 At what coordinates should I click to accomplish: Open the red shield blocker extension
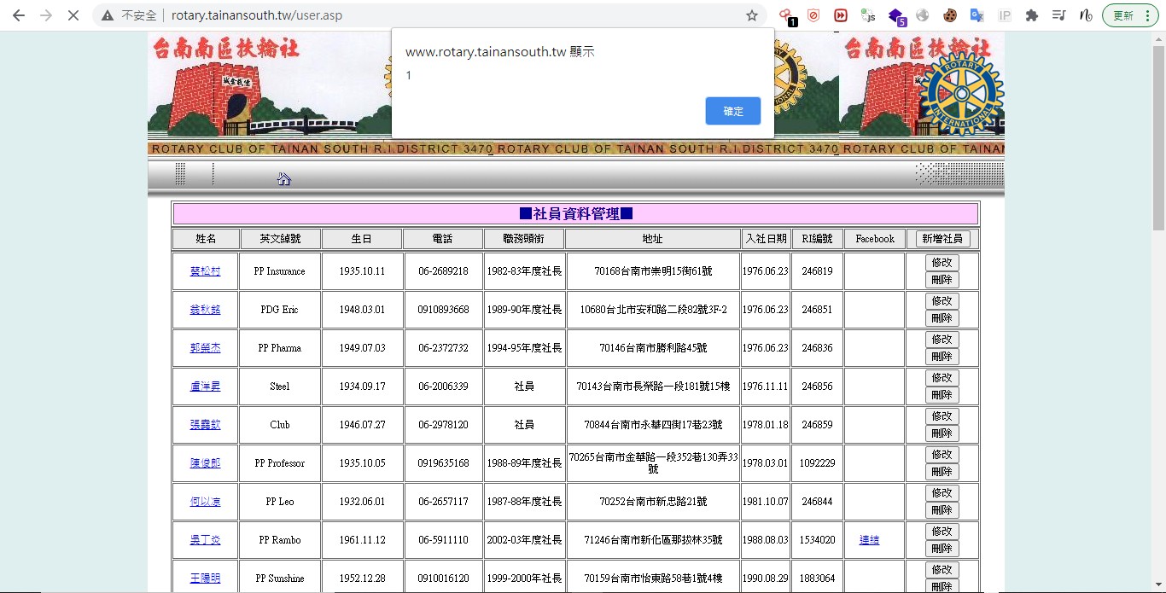point(813,15)
